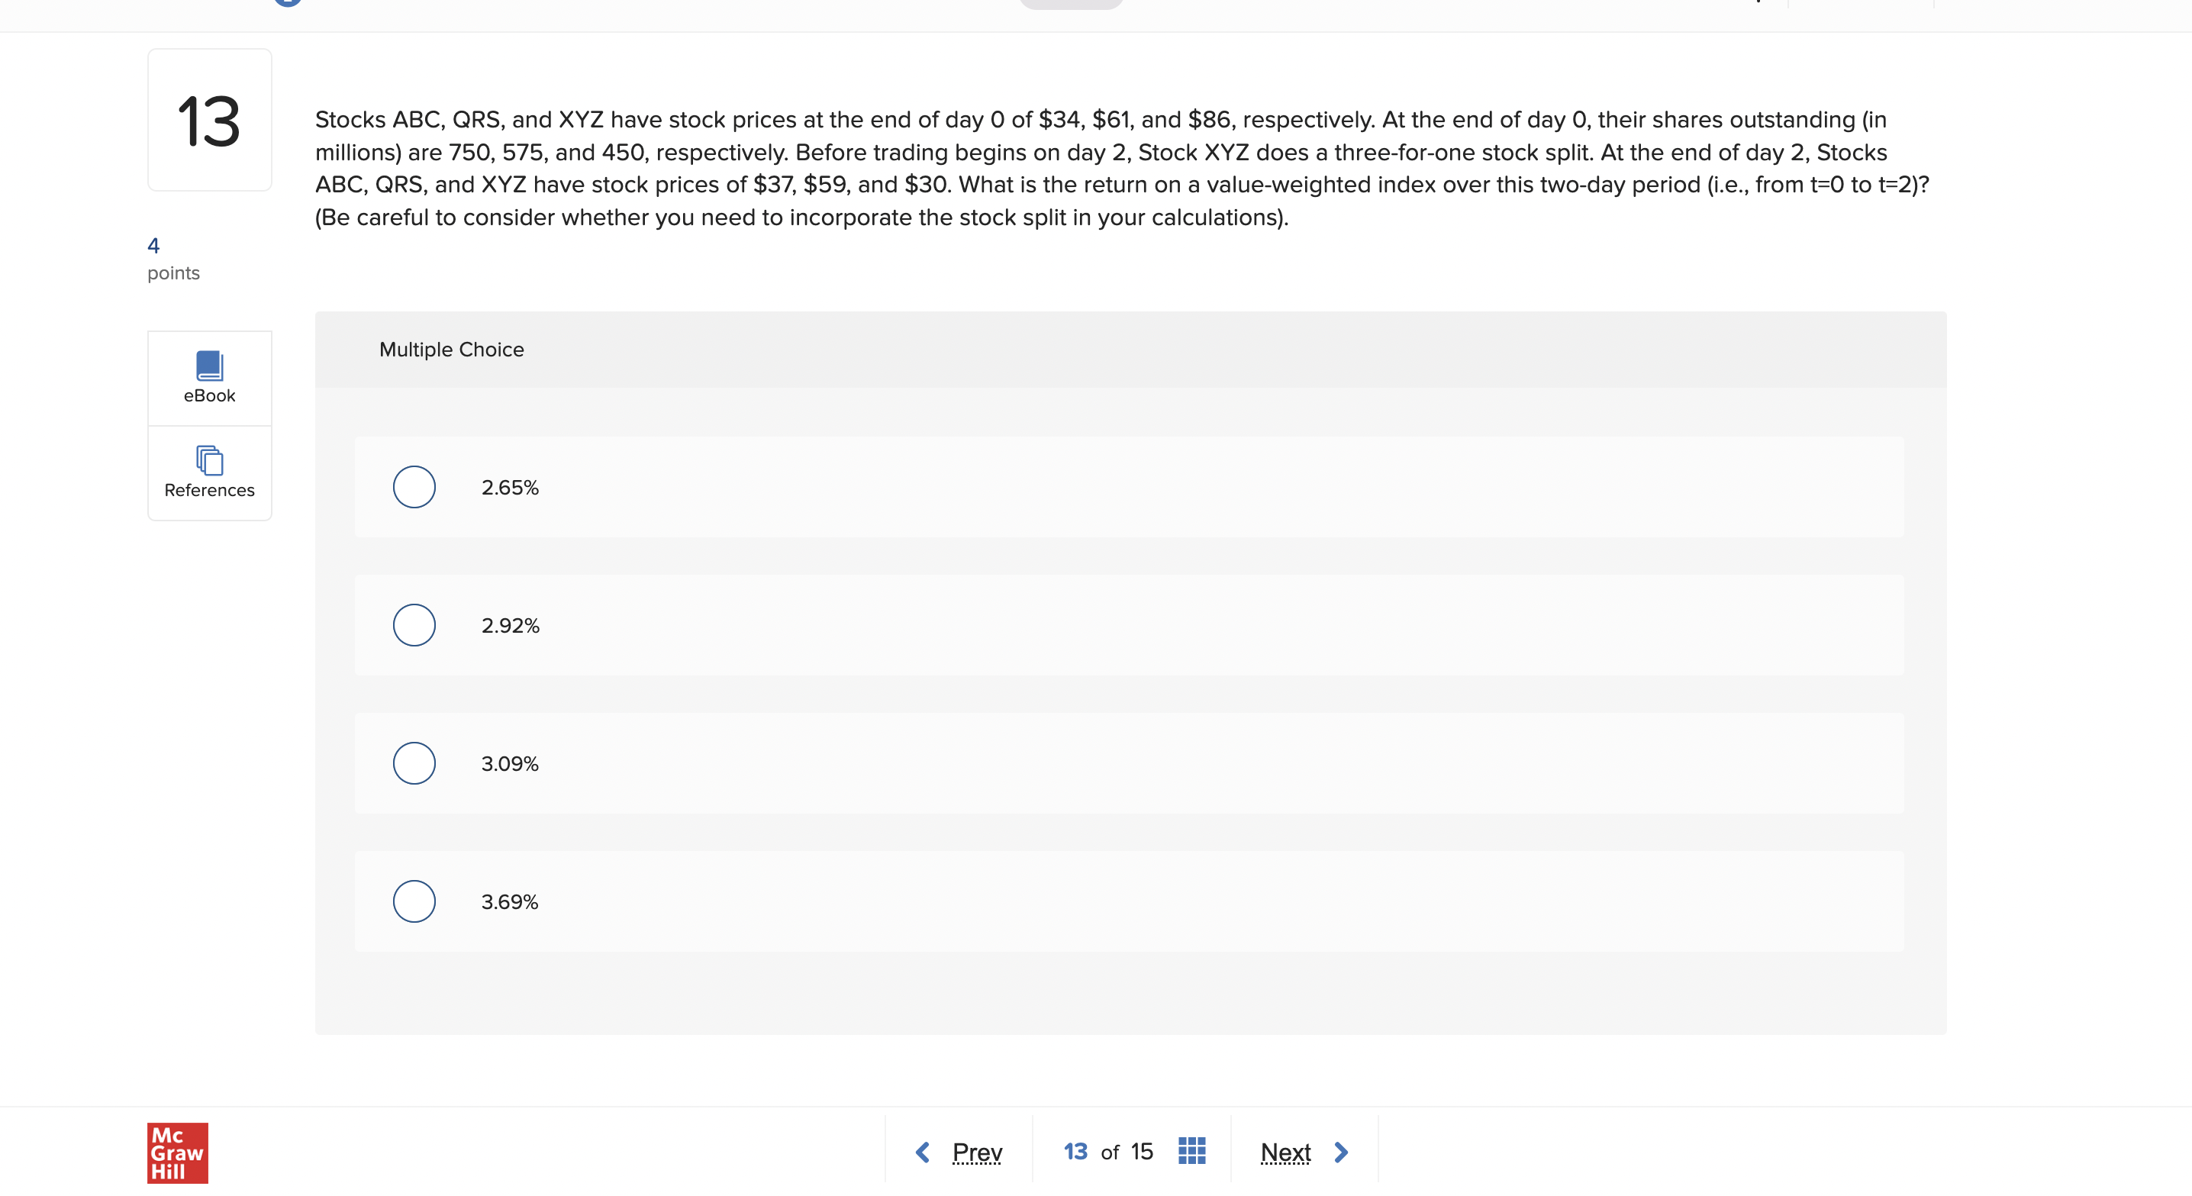The width and height of the screenshot is (2192, 1196).
Task: Select the 3.69% answer row text
Action: [509, 901]
